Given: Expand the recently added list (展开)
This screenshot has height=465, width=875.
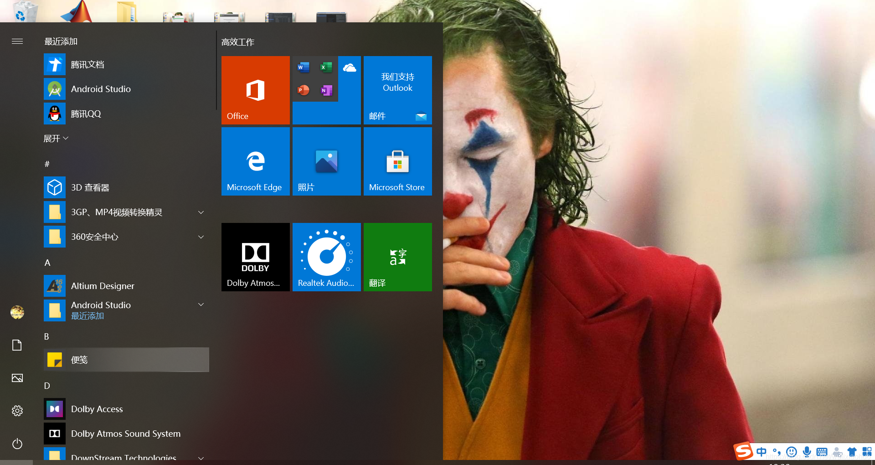Looking at the screenshot, I should [56, 139].
